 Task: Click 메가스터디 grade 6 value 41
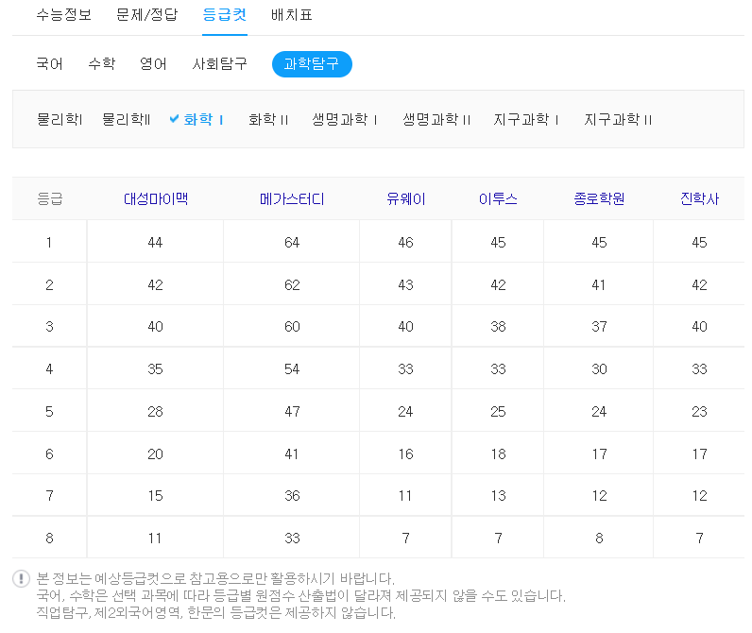[292, 453]
